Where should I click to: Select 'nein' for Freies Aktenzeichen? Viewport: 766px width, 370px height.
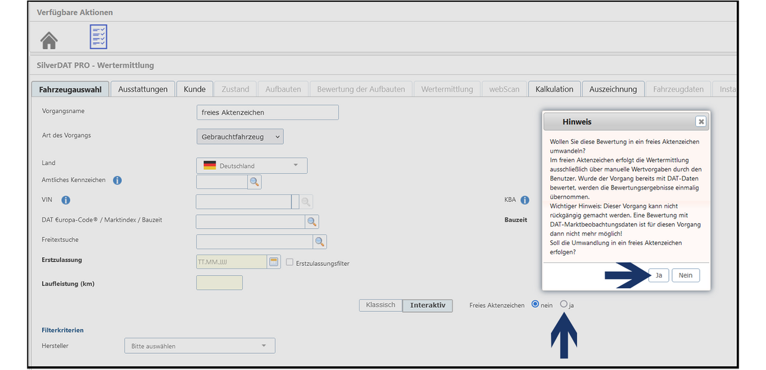[535, 304]
